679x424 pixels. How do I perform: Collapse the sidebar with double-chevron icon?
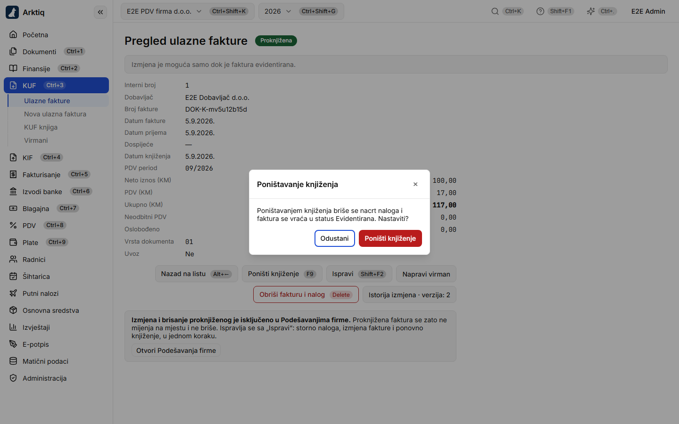100,12
